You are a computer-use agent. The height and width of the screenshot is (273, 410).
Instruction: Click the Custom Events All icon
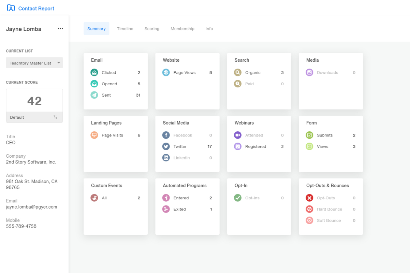[x=94, y=198]
